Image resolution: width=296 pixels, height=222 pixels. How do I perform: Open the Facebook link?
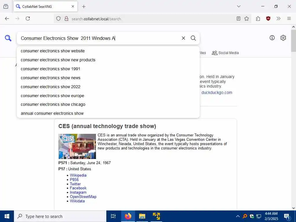pos(78,188)
